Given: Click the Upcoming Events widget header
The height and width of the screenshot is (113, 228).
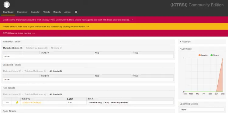Looking at the screenshot, I should [x=202, y=104].
